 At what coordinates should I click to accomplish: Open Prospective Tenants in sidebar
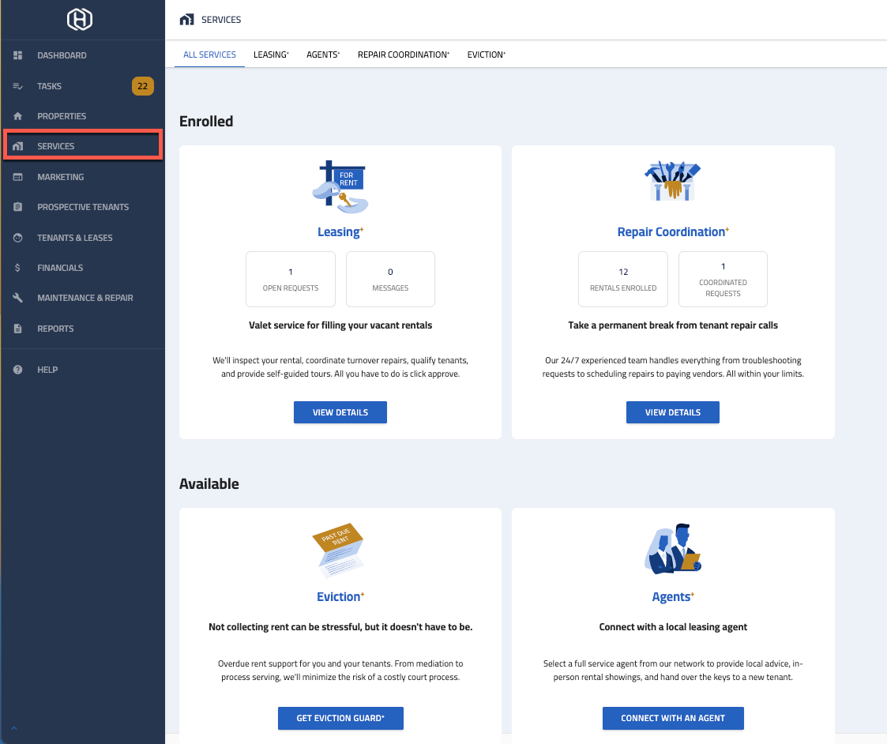coord(83,207)
